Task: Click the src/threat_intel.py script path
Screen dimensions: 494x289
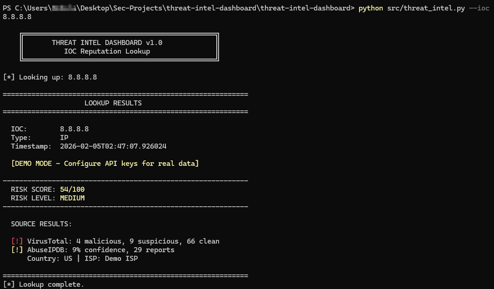Action: coord(426,8)
